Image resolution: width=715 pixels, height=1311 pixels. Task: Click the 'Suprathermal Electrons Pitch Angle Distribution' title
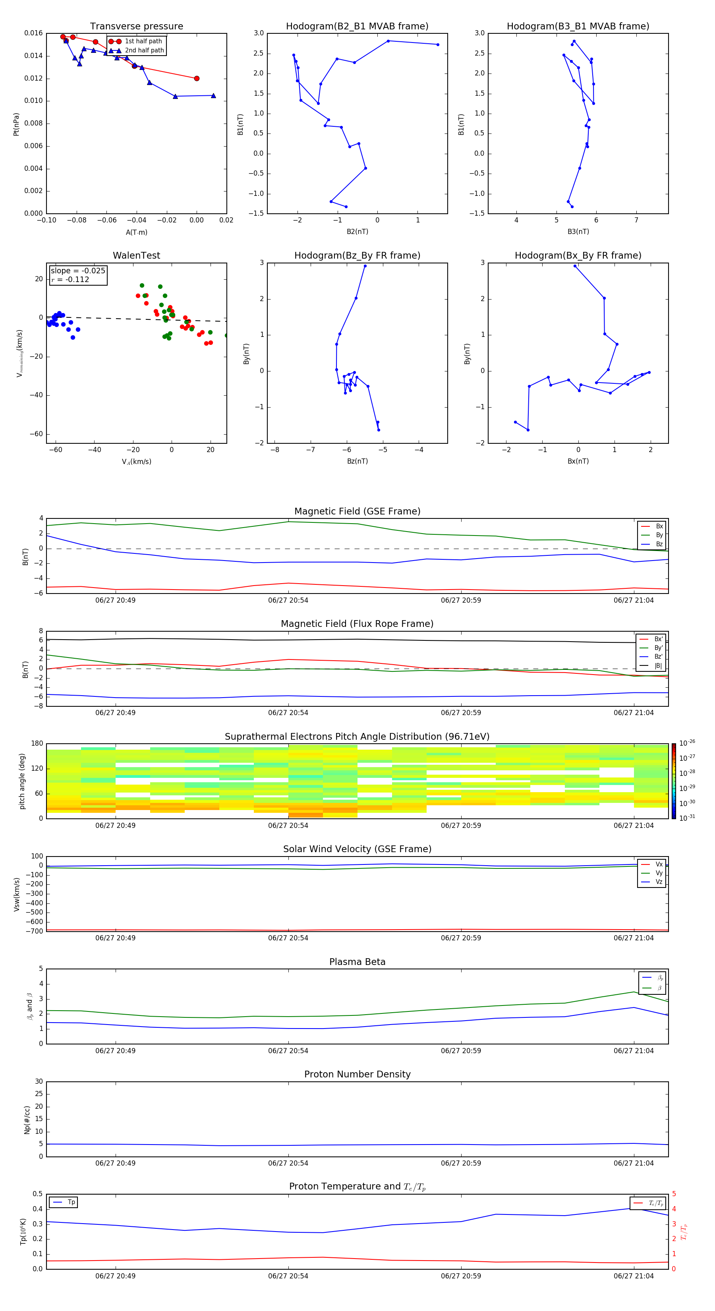pos(357,737)
